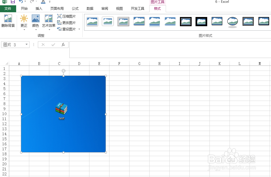The image size is (271, 177).
Task: Open the Undo history dropdown arrow
Action: [25, 2]
